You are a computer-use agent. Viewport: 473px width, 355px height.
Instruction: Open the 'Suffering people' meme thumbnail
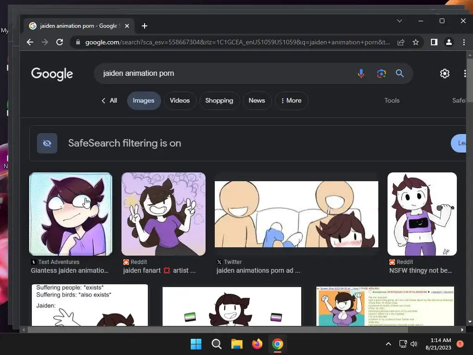90,305
